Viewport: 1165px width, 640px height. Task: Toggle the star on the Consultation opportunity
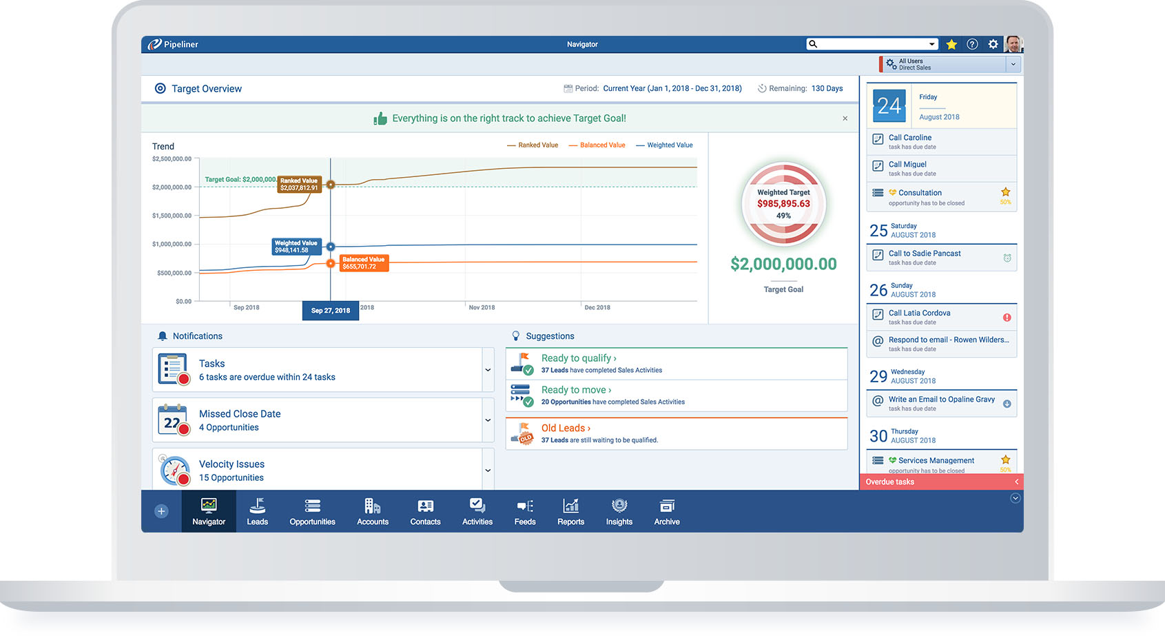(1006, 193)
